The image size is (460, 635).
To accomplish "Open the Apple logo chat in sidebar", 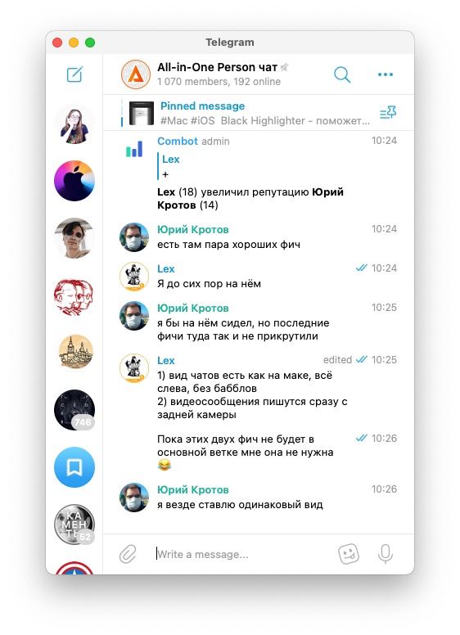I will coord(74,181).
